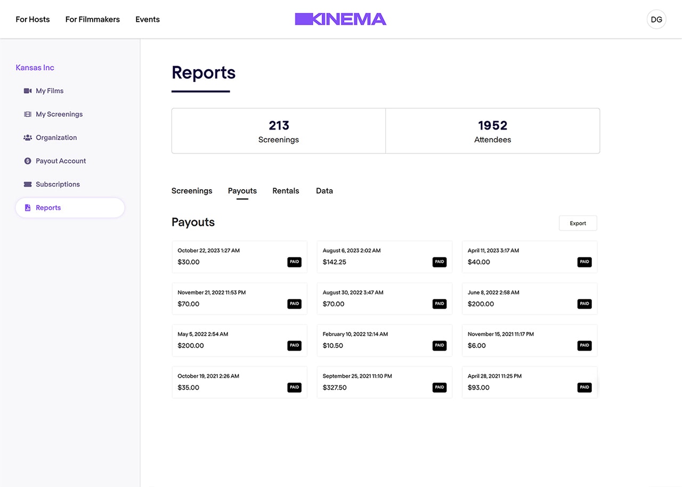Open the September 25, 2021 payout card
This screenshot has height=487, width=682.
385,382
